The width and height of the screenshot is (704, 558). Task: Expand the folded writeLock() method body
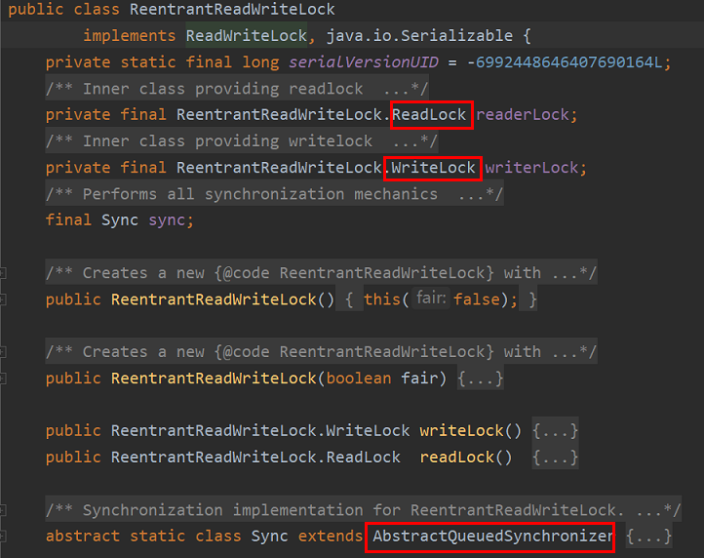pos(555,431)
